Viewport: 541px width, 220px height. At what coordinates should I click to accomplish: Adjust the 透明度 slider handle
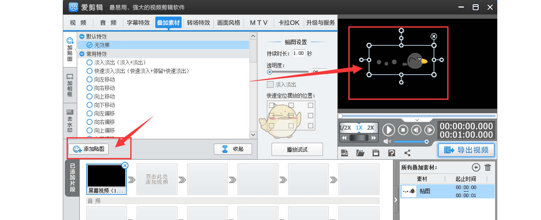269,72
